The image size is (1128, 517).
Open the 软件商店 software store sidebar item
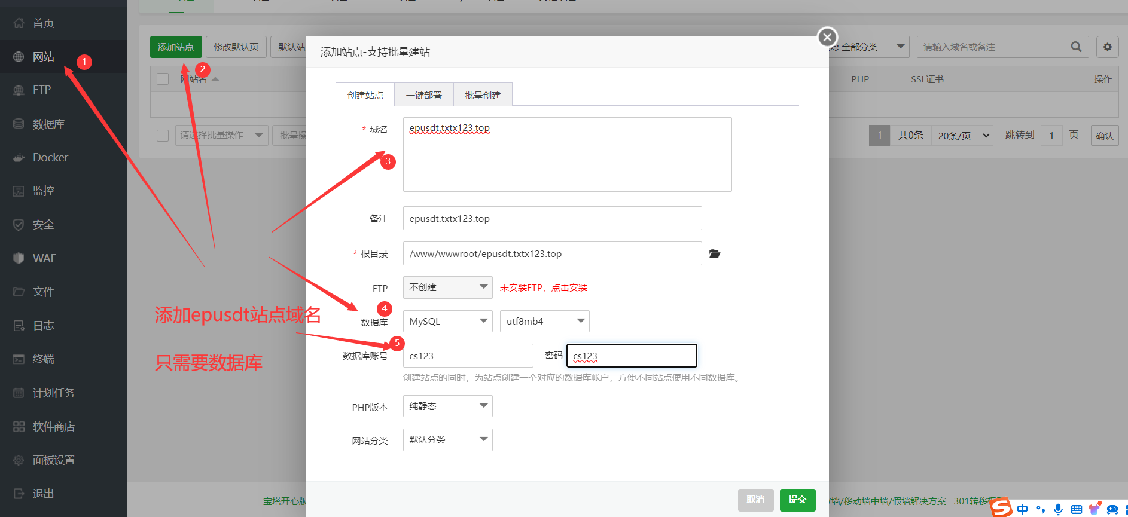point(53,426)
